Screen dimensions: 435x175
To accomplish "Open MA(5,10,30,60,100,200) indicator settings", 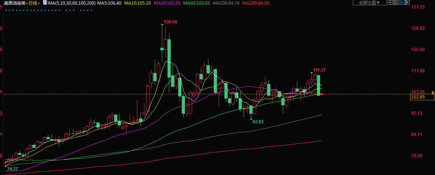I will tap(71, 3).
